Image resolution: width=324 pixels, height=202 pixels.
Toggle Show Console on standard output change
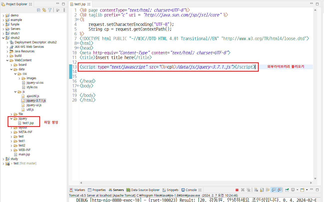[274, 190]
